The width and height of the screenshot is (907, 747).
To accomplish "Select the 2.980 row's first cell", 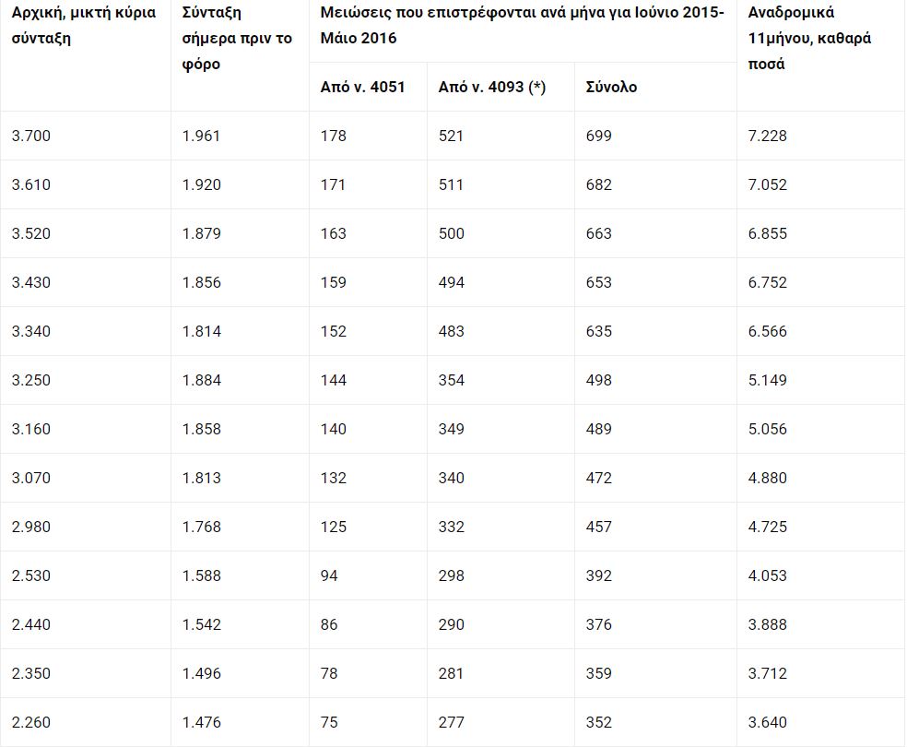I will coord(85,527).
